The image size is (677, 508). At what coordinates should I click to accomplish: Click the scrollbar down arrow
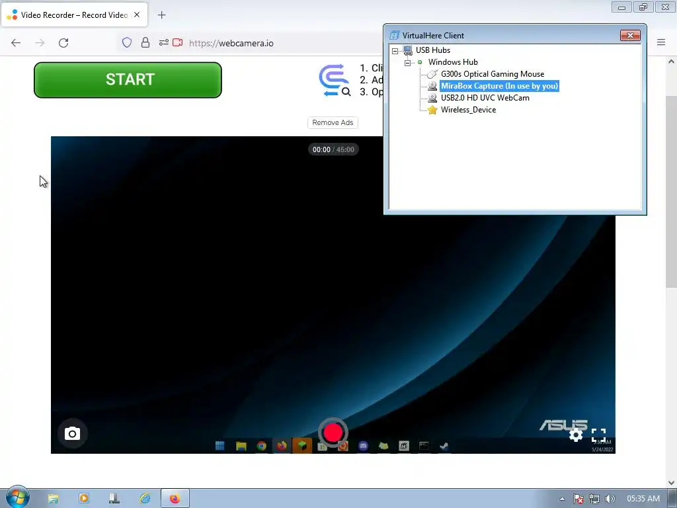(x=671, y=483)
